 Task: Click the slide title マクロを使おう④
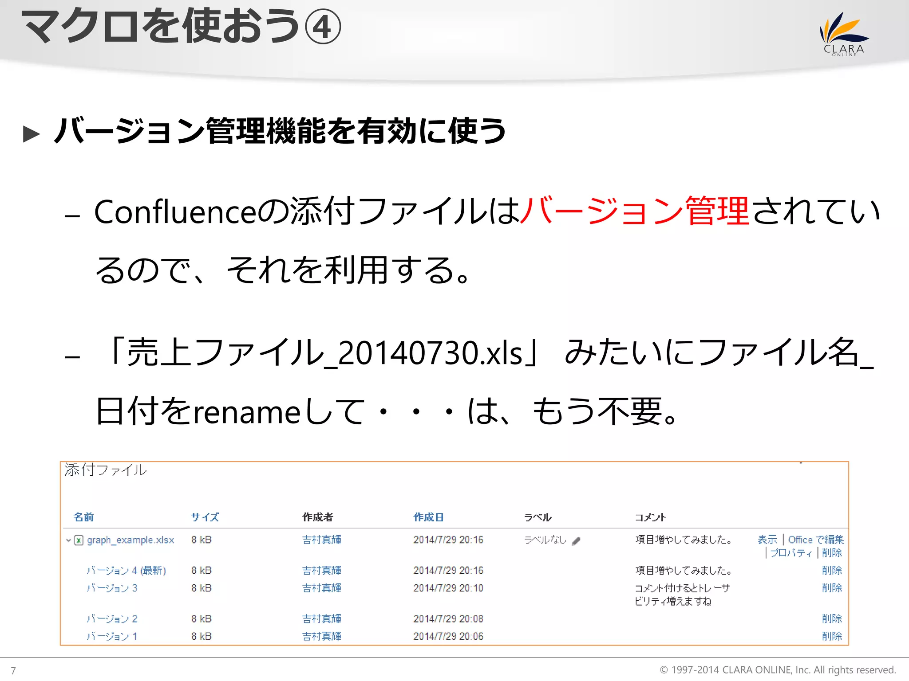[181, 27]
